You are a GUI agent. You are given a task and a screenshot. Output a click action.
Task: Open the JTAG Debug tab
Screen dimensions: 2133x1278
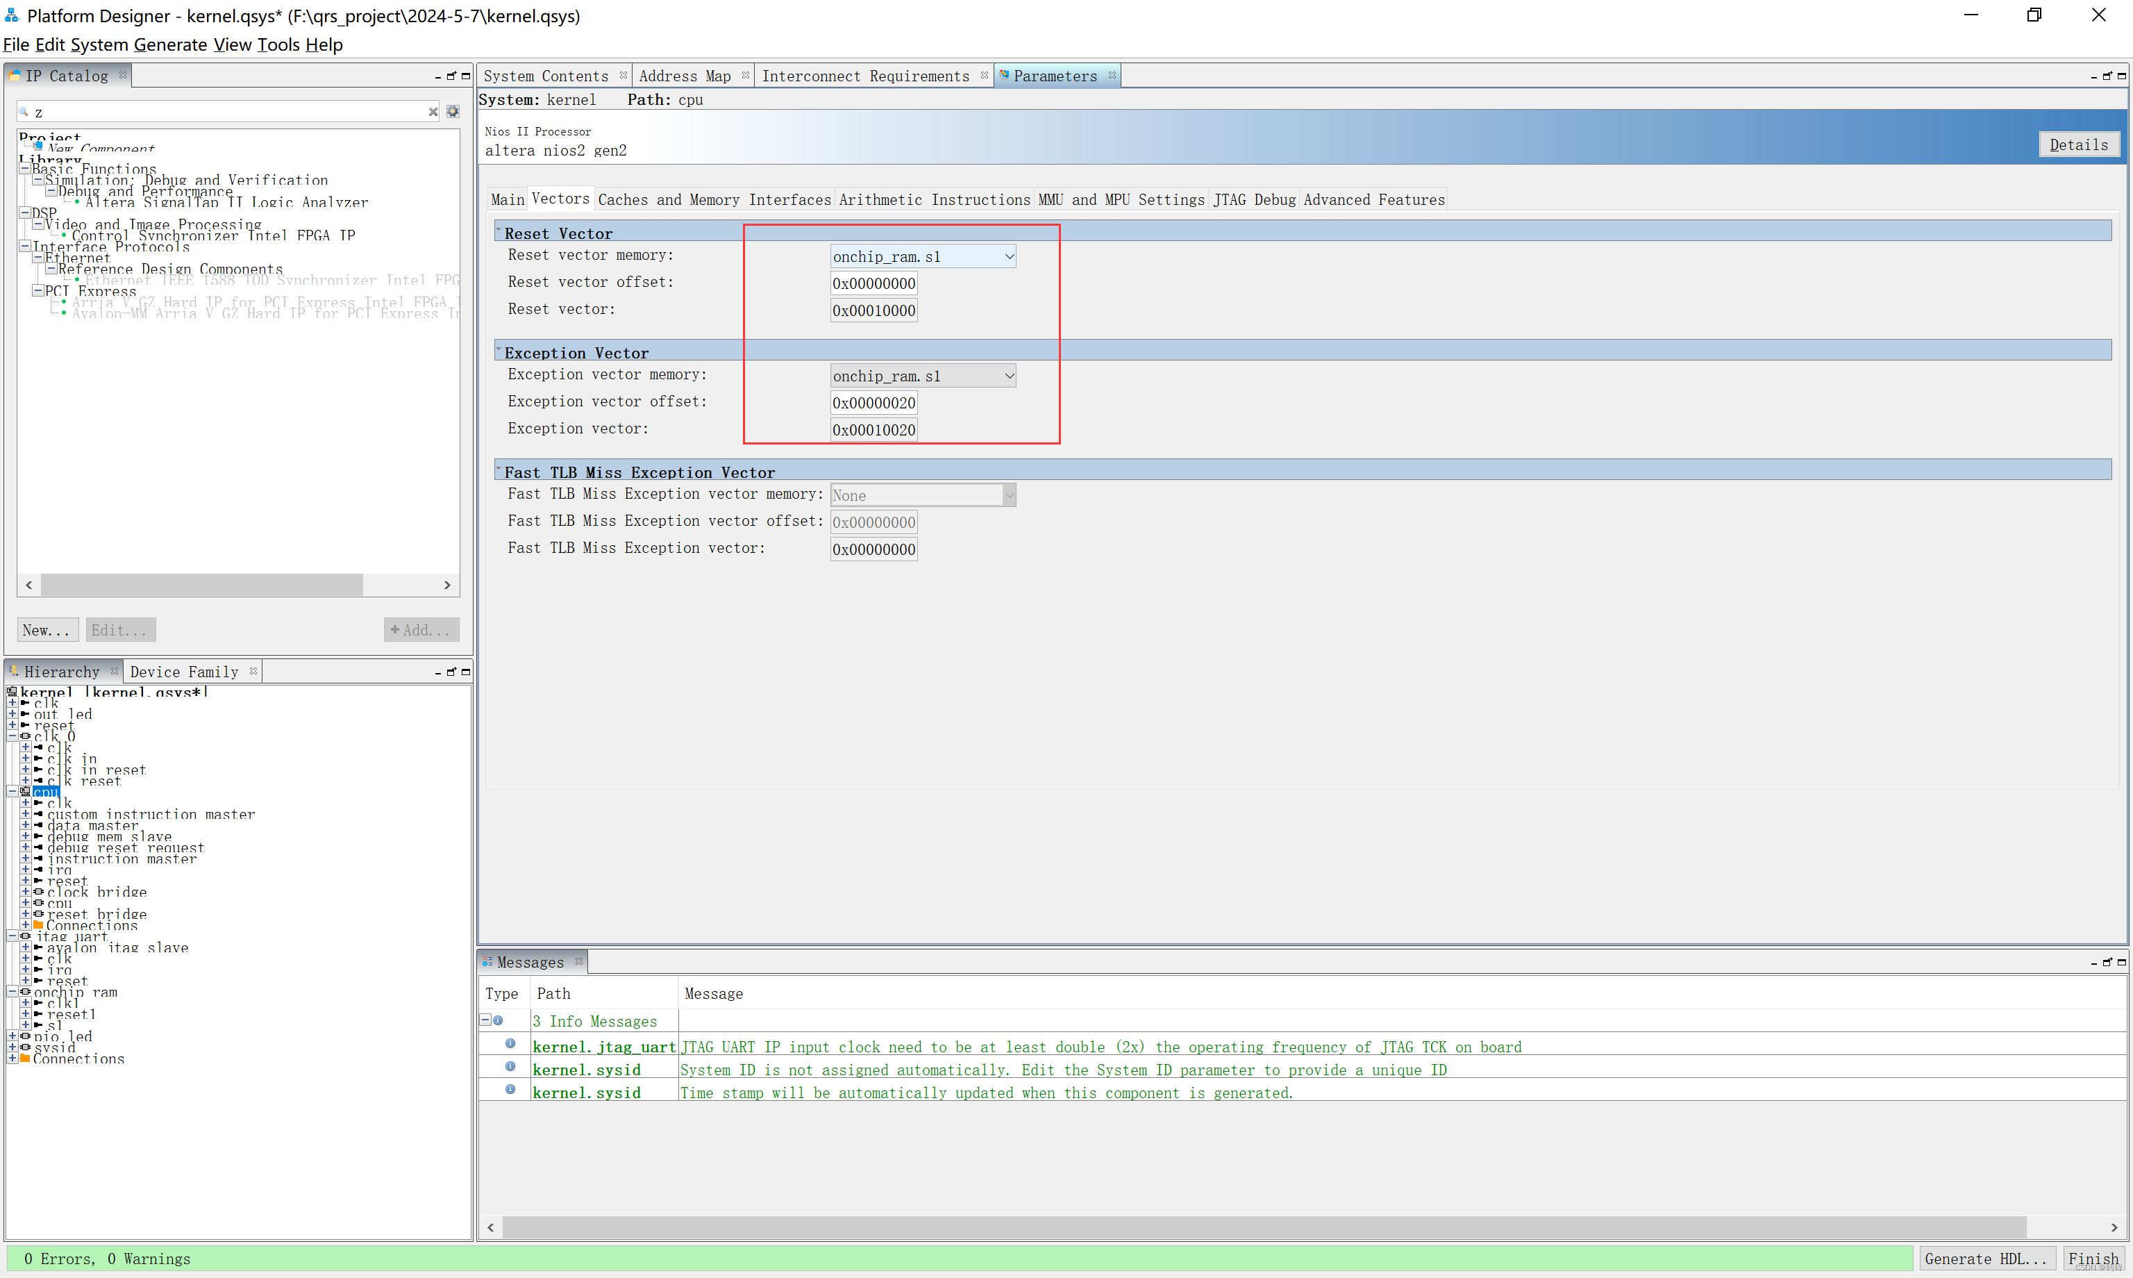pos(1254,200)
